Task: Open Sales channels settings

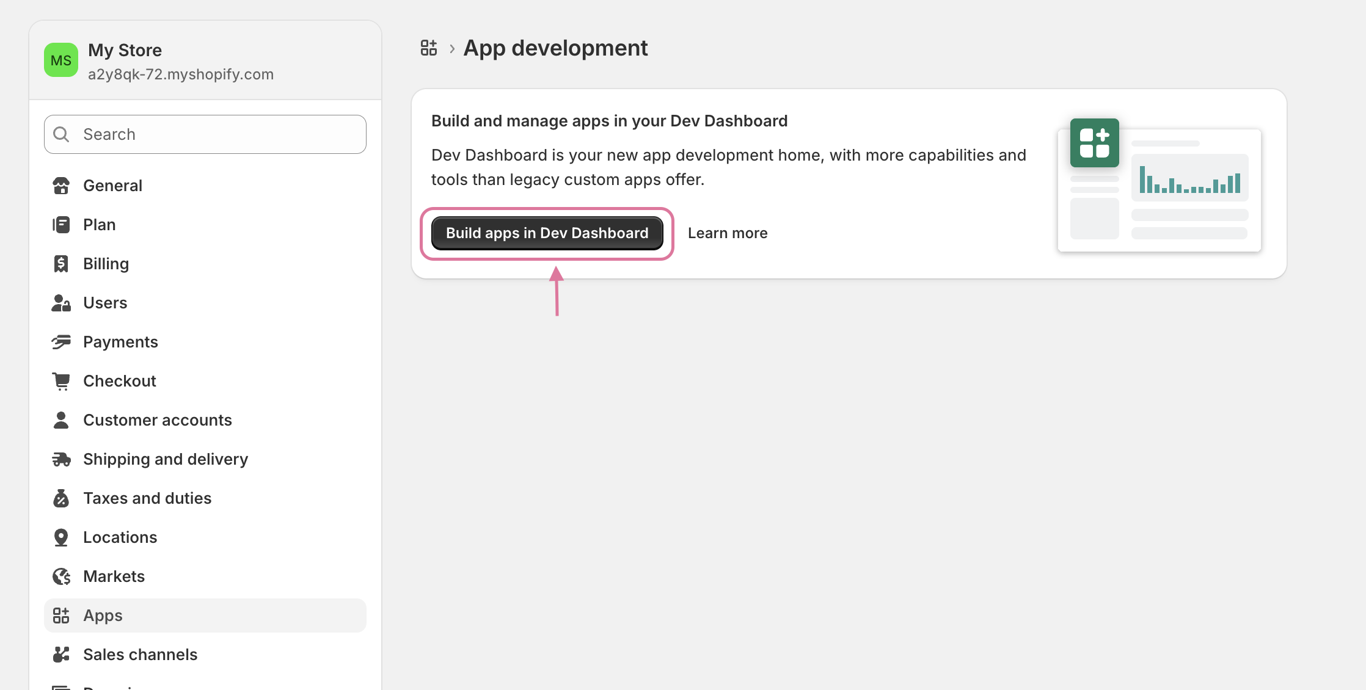Action: (141, 655)
